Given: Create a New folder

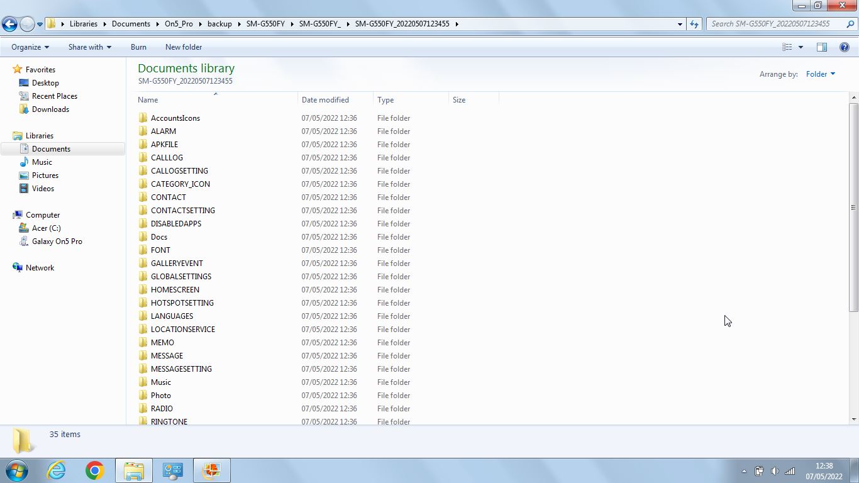Looking at the screenshot, I should coord(184,47).
